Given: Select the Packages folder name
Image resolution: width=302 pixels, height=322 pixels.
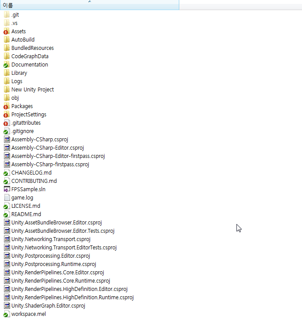Looking at the screenshot, I should pos(22,106).
